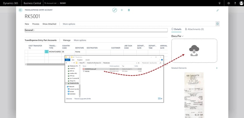The width and height of the screenshot is (244, 118).
Task: Open the HEM Tankstelle receipt thumbnail
Action: (194, 95)
